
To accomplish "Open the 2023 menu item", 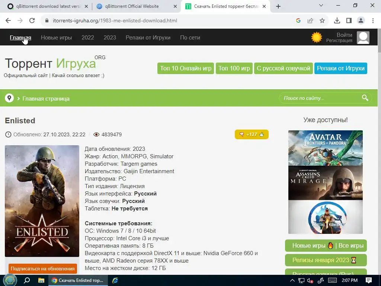I will tap(110, 38).
